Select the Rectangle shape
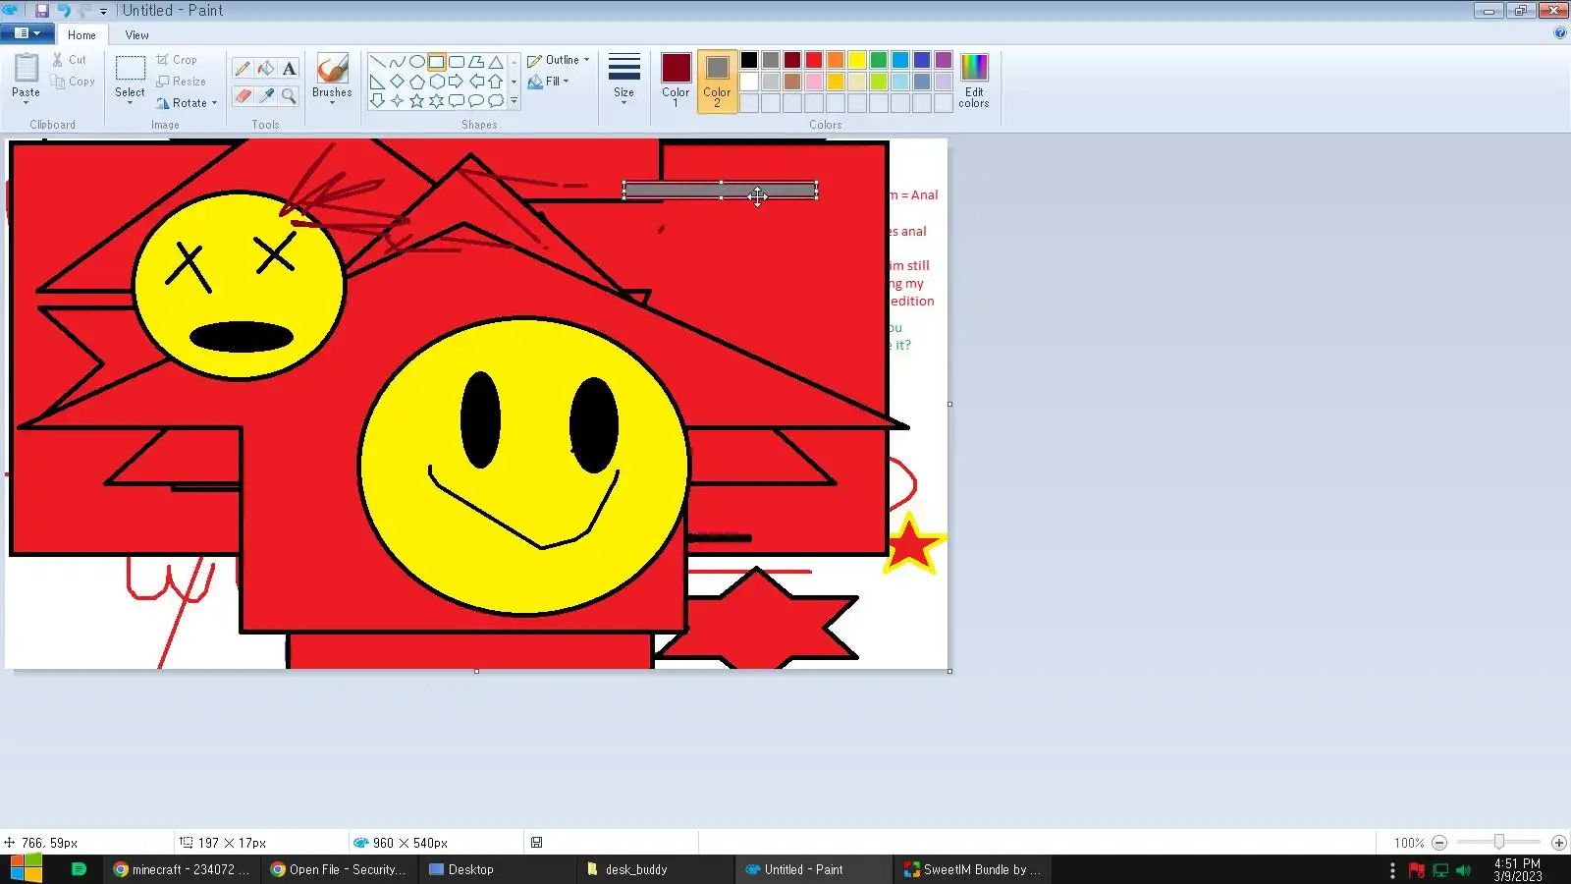 click(436, 62)
